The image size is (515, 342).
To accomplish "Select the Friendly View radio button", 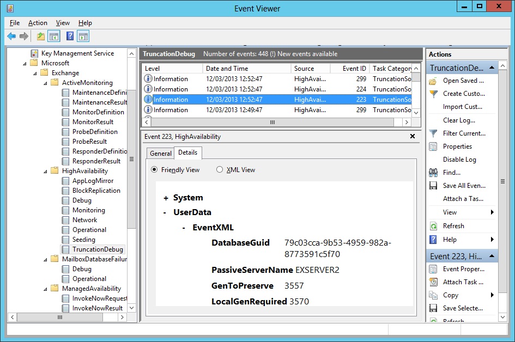I will (x=155, y=170).
